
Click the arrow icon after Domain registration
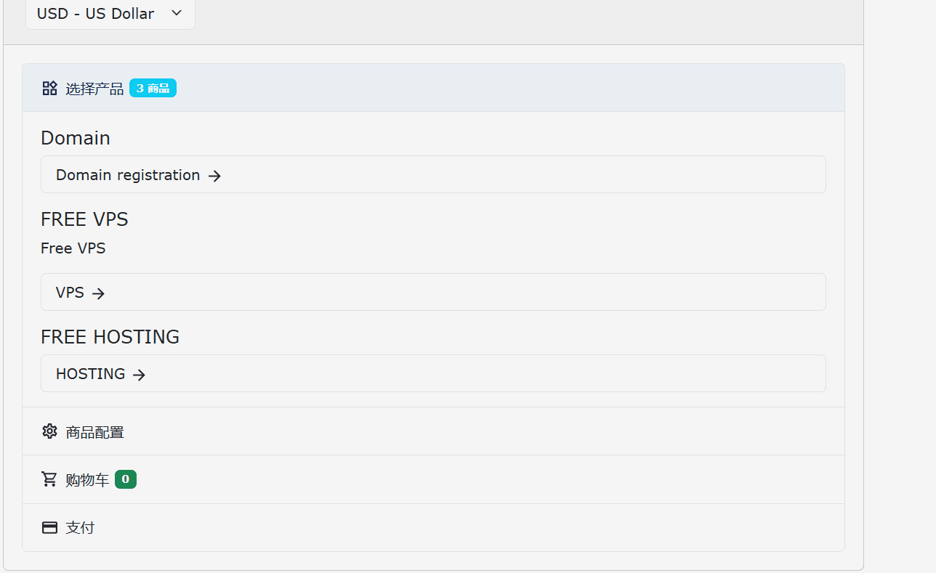(x=214, y=176)
